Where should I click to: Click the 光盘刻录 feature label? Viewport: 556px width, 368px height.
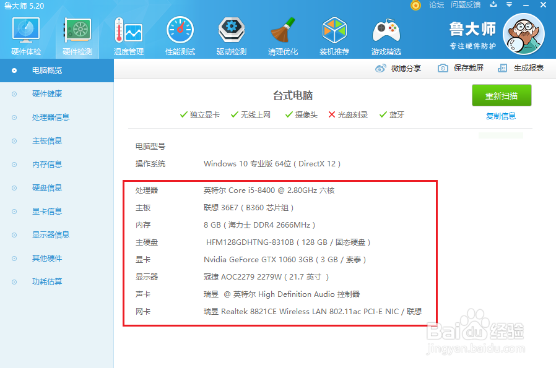(353, 115)
